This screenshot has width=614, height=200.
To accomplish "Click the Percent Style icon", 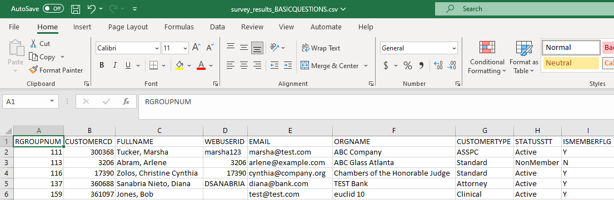I will point(408,65).
